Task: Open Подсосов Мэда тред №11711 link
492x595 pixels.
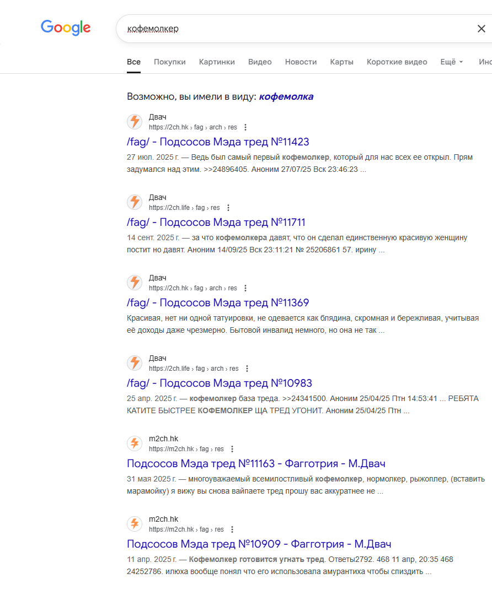Action: (216, 223)
